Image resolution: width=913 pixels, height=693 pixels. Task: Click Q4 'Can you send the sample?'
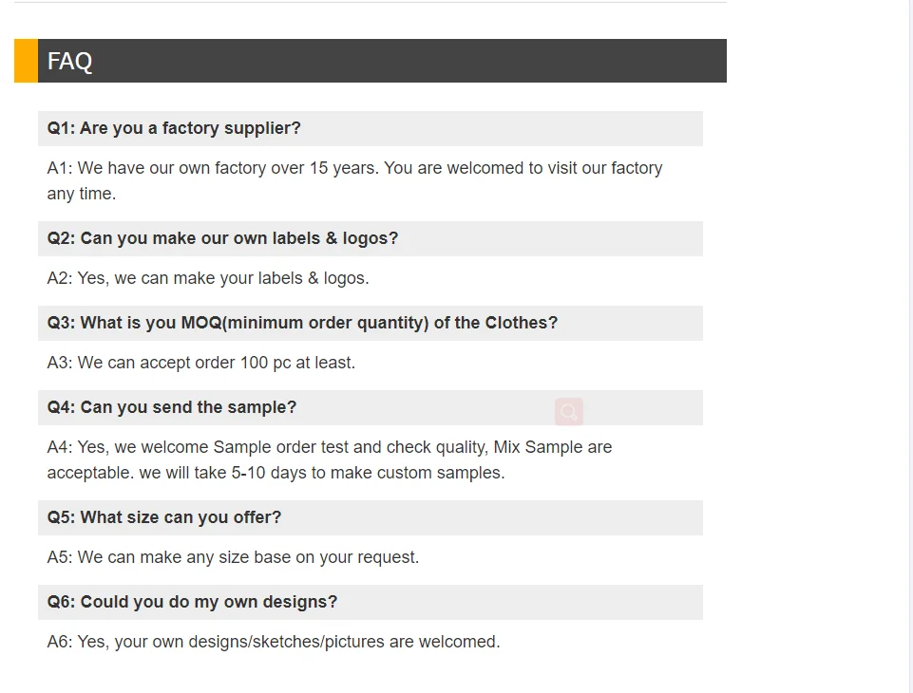point(172,407)
